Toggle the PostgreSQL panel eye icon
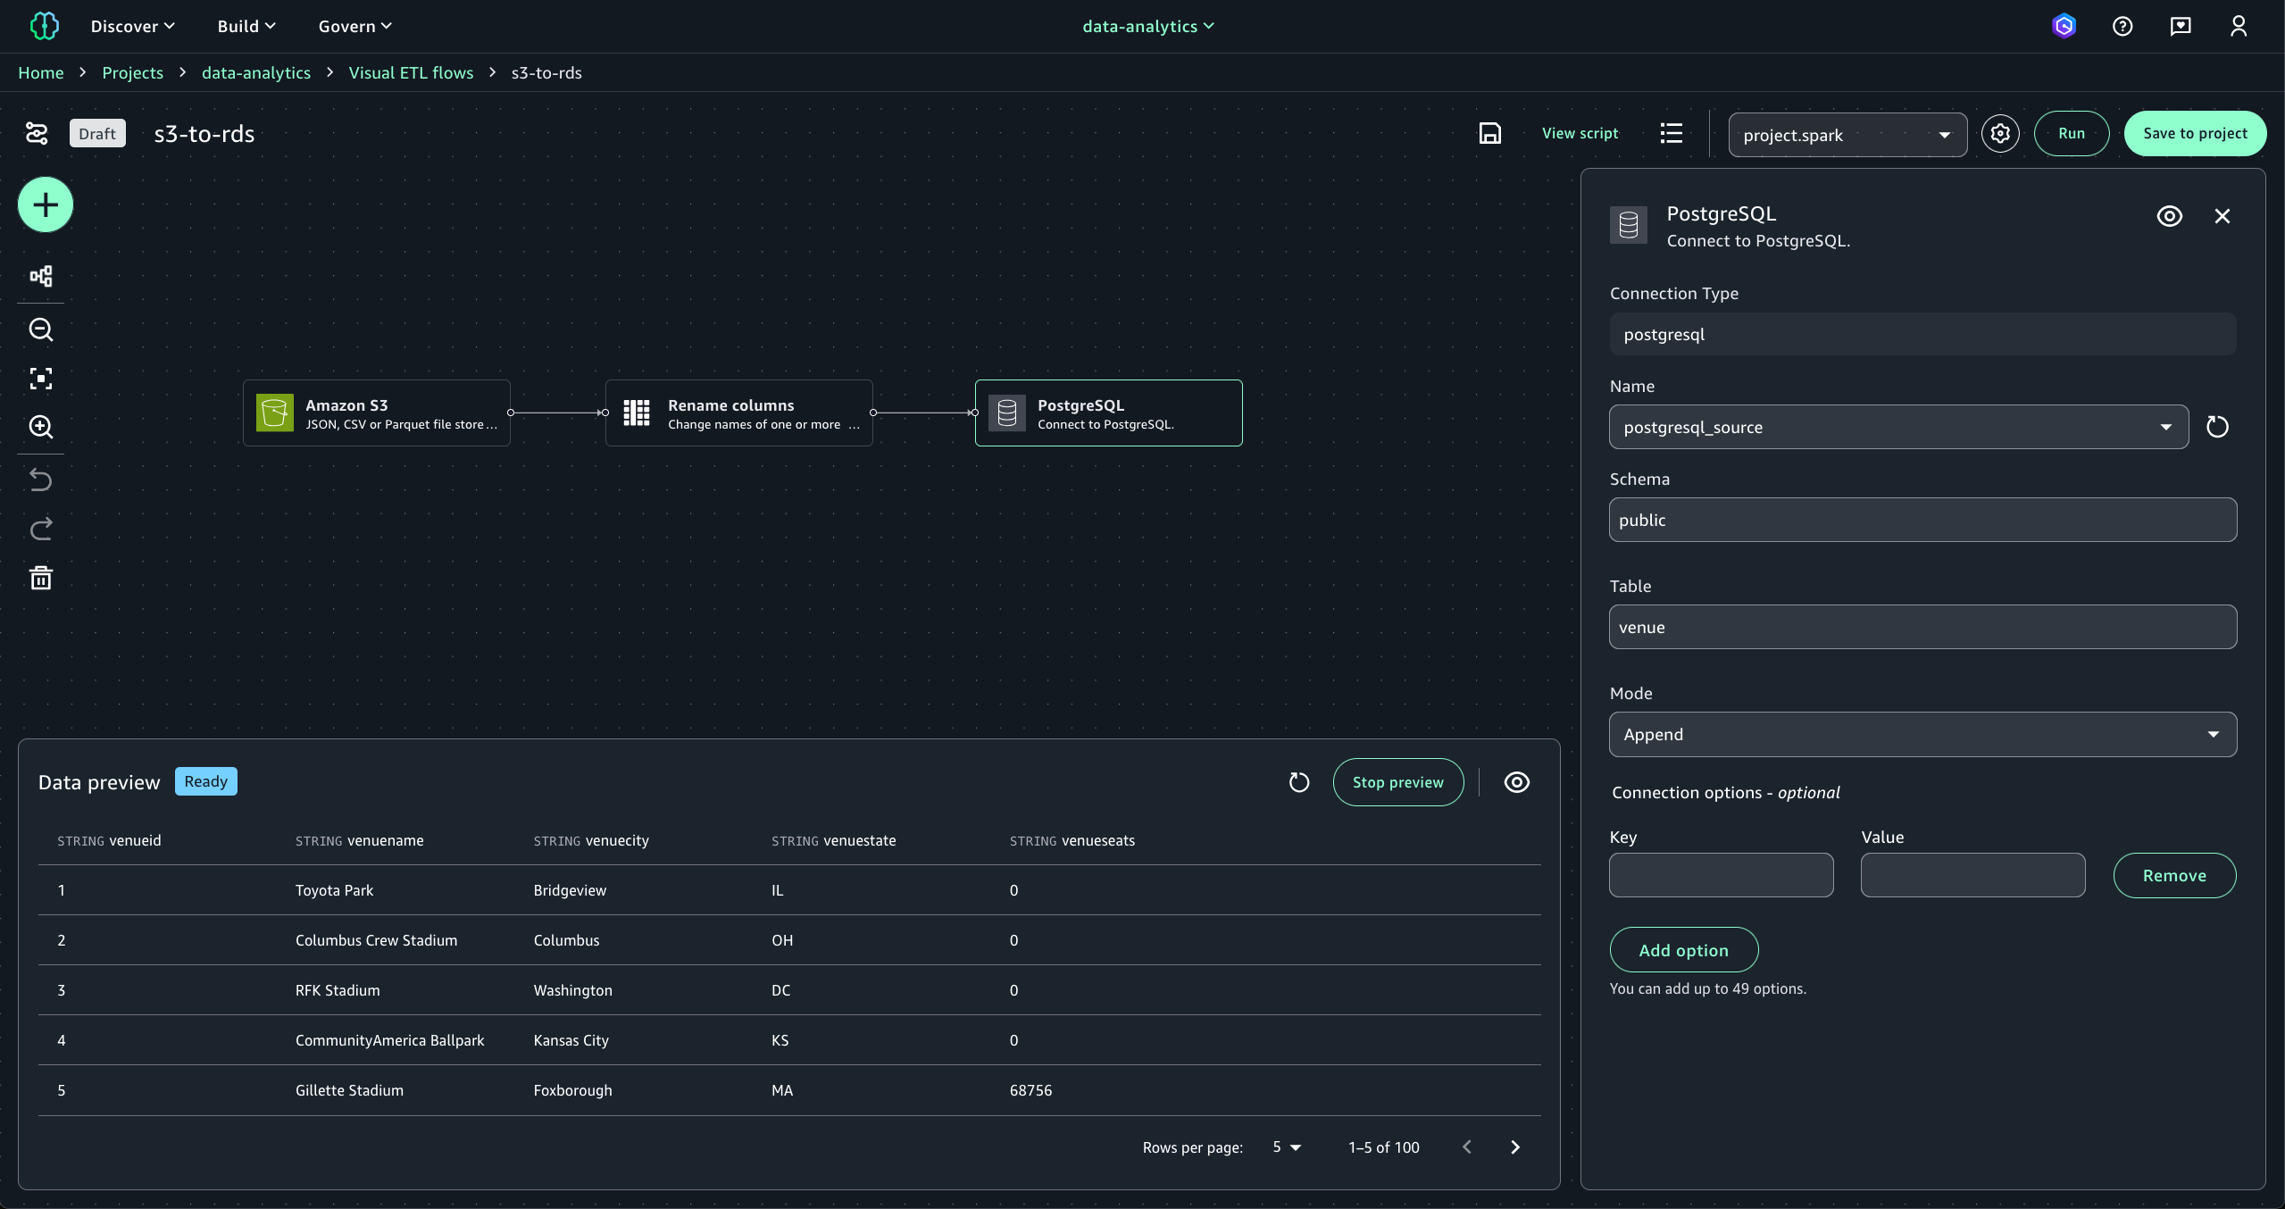Screen dimensions: 2285x1209 pos(2169,216)
